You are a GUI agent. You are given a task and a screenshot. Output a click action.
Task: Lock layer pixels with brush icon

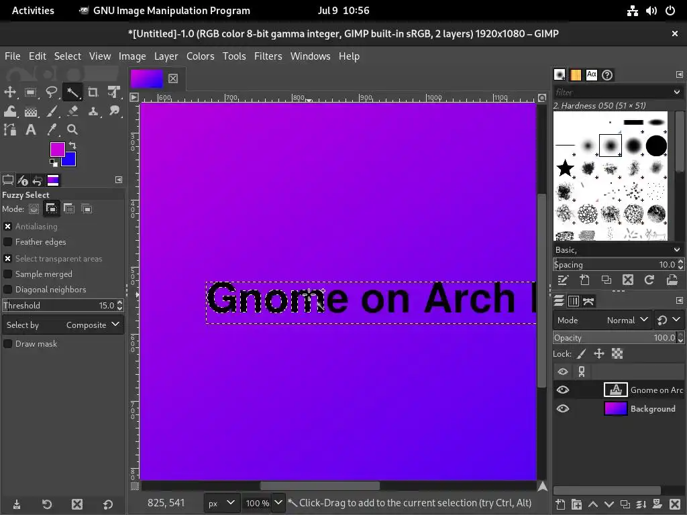pos(582,353)
